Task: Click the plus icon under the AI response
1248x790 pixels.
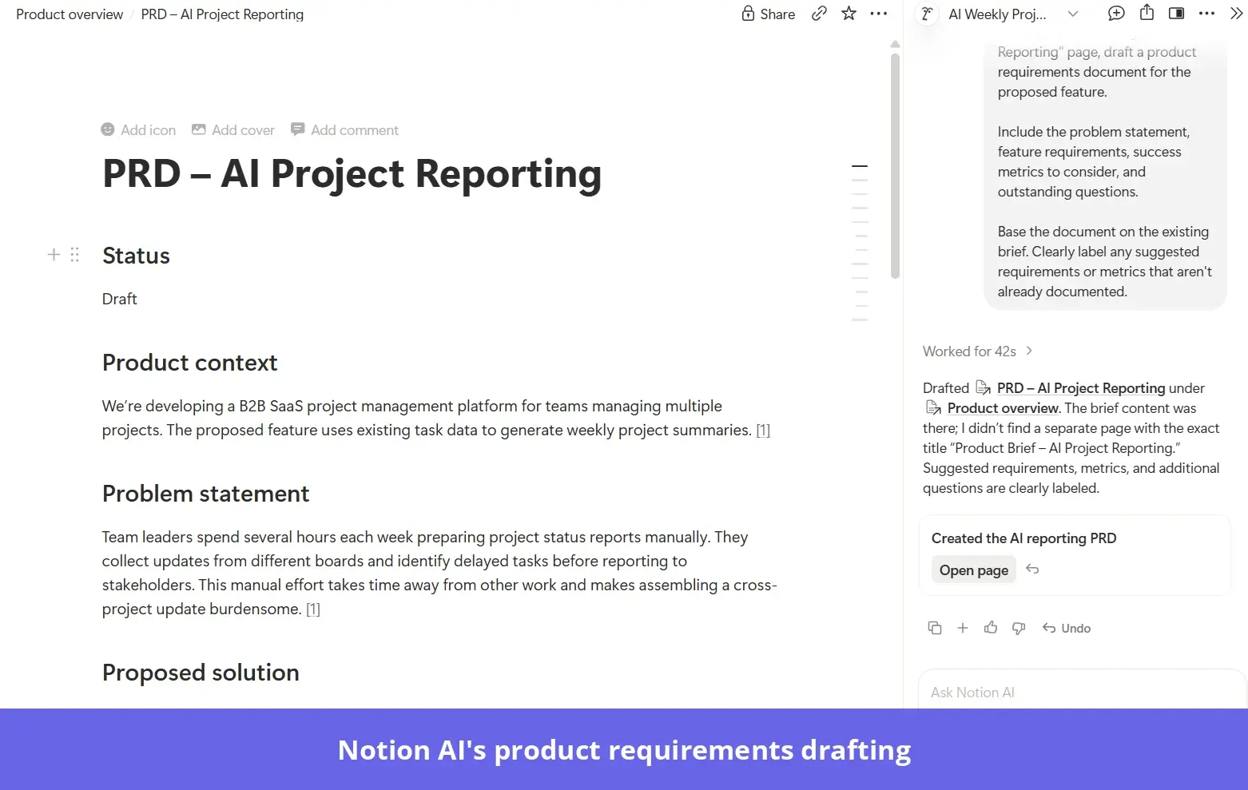Action: [x=963, y=628]
